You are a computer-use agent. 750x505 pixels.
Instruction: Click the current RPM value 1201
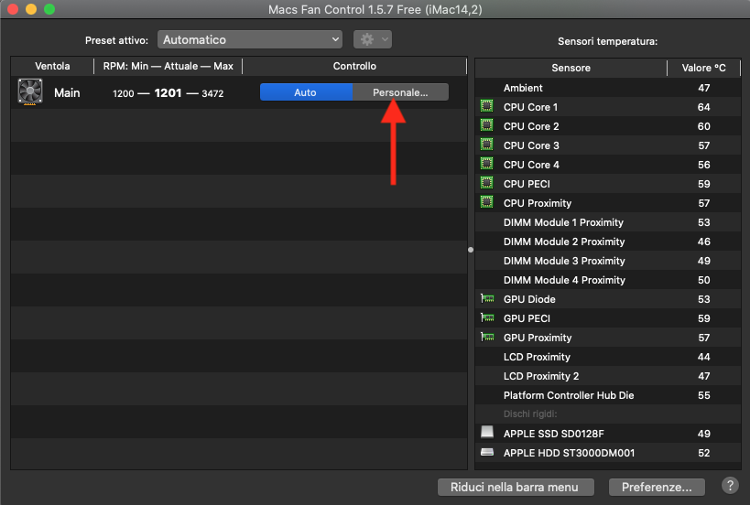[168, 92]
